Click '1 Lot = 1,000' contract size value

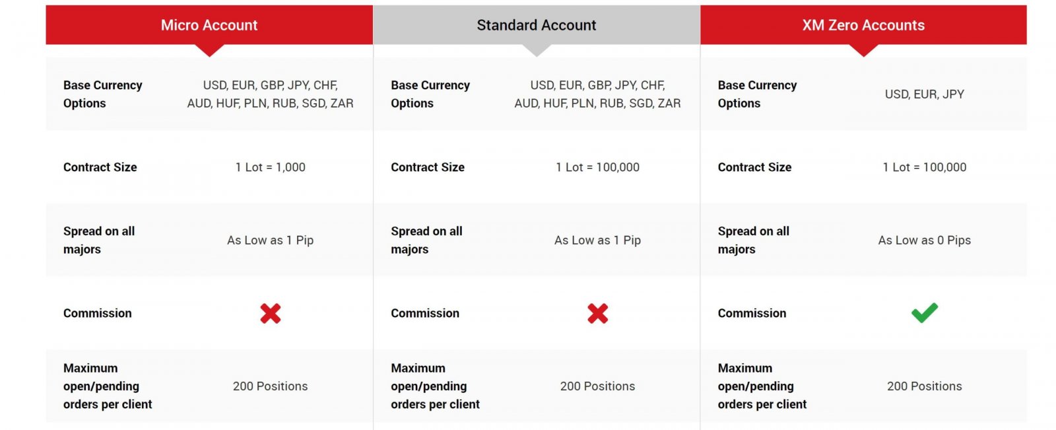click(271, 168)
